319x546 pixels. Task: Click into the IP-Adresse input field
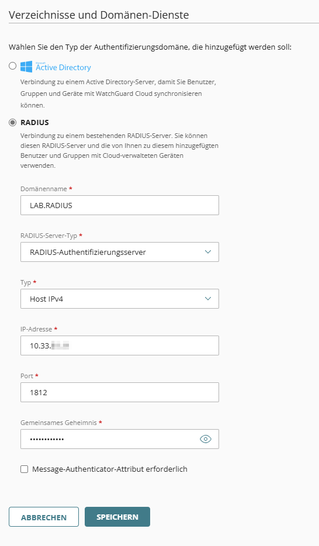(x=120, y=345)
